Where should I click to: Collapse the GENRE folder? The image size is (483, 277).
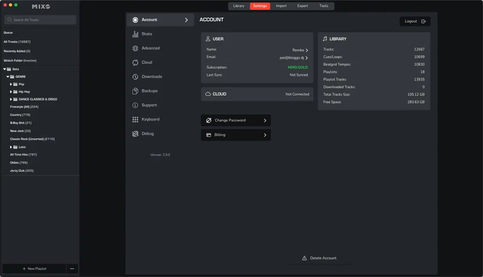8,77
